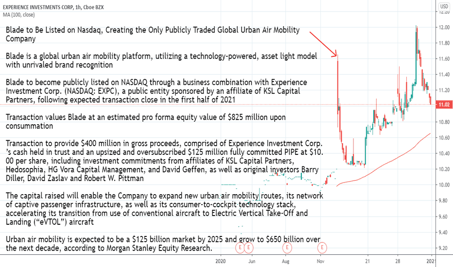Click the earnings marker closest to Jun
453x267 pixels.
point(249,248)
